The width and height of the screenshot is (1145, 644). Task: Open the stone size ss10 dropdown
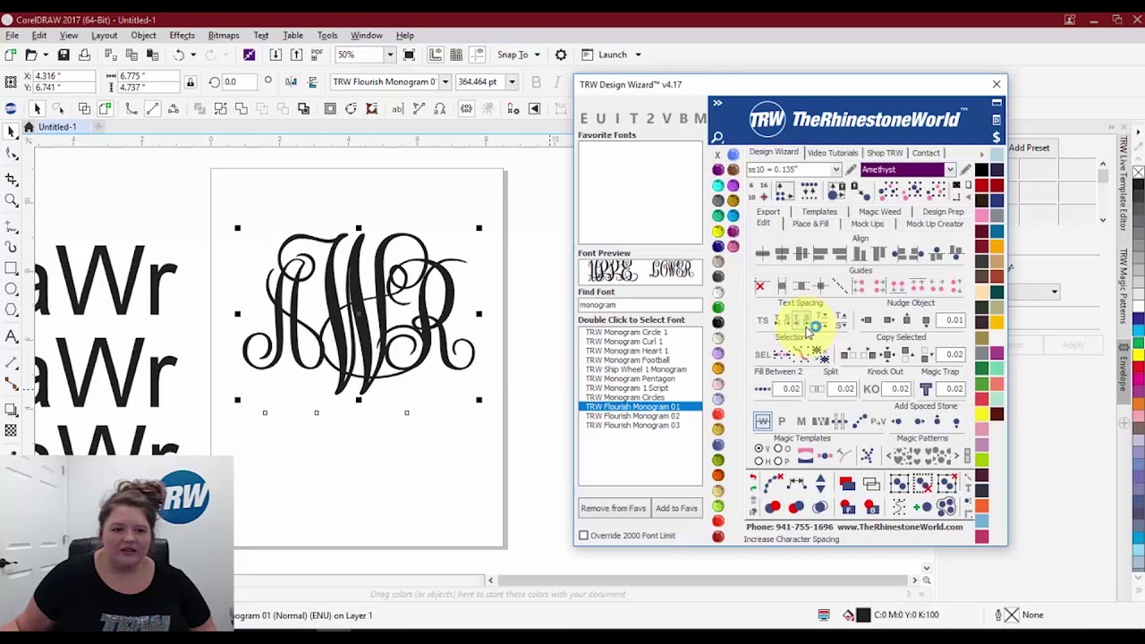click(x=835, y=170)
